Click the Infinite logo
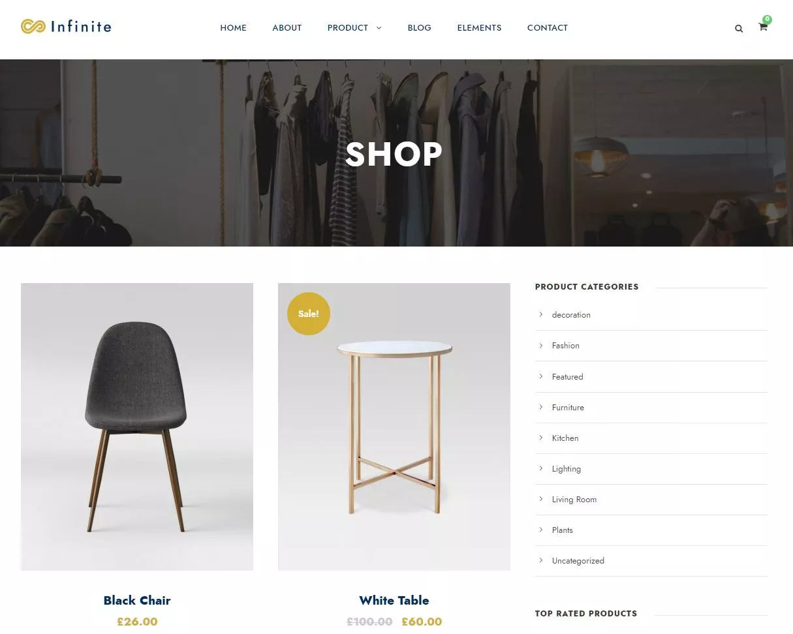 pos(66,27)
